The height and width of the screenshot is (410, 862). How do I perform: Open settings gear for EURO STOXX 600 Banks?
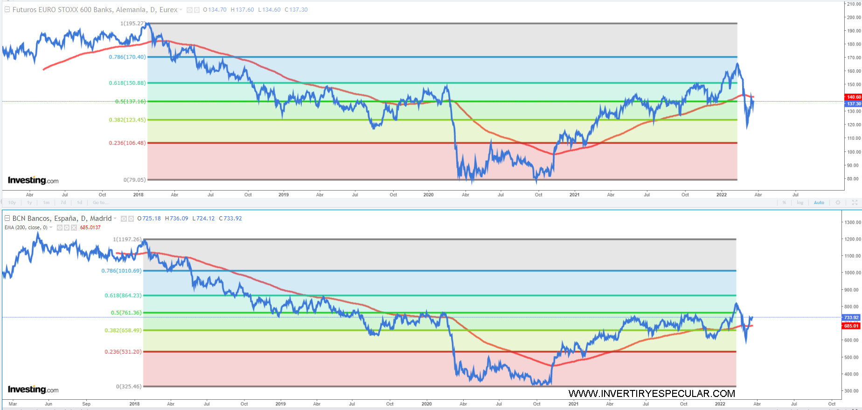click(196, 10)
